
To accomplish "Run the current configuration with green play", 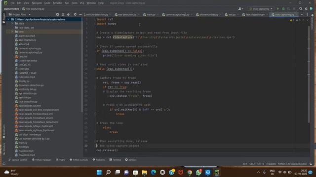I will [278, 9].
